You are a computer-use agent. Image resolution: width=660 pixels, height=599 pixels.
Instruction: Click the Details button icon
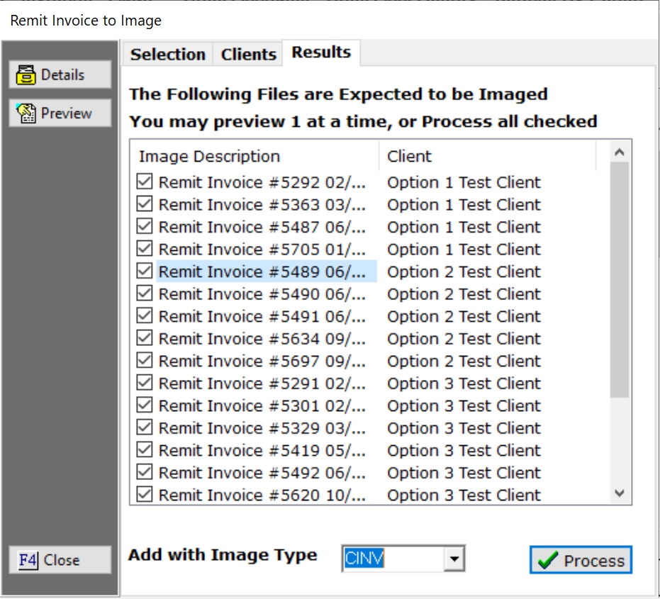coord(26,74)
